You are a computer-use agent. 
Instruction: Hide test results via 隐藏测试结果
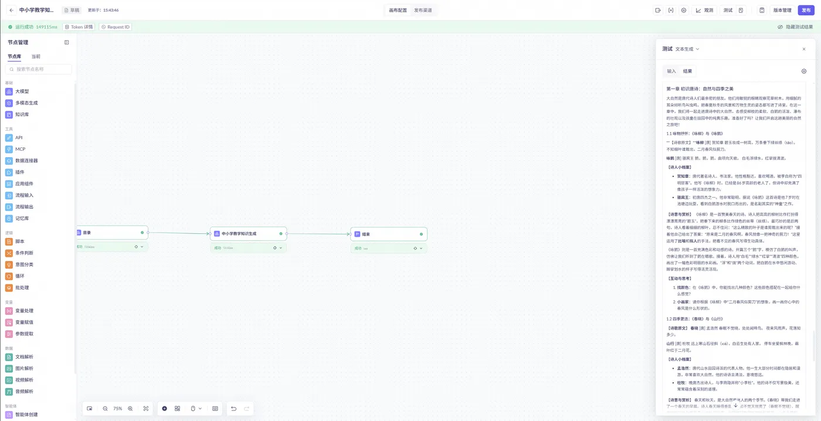click(795, 27)
